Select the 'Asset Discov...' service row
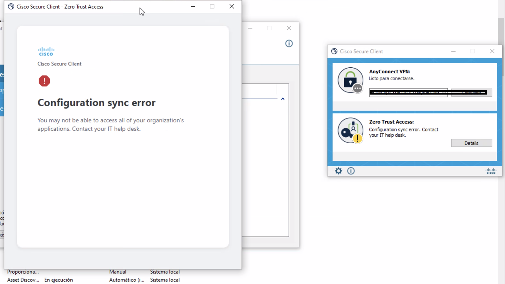The image size is (505, 284). 23,280
